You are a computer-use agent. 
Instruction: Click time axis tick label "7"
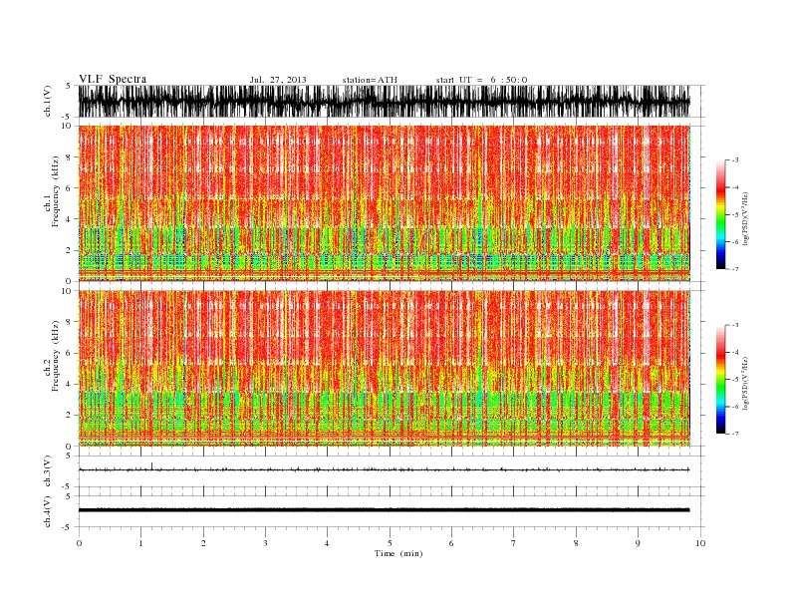click(514, 543)
